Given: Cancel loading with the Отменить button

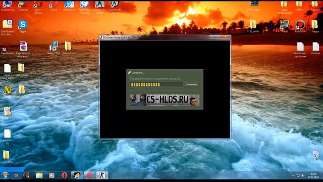Looking at the screenshot, I should (192, 84).
